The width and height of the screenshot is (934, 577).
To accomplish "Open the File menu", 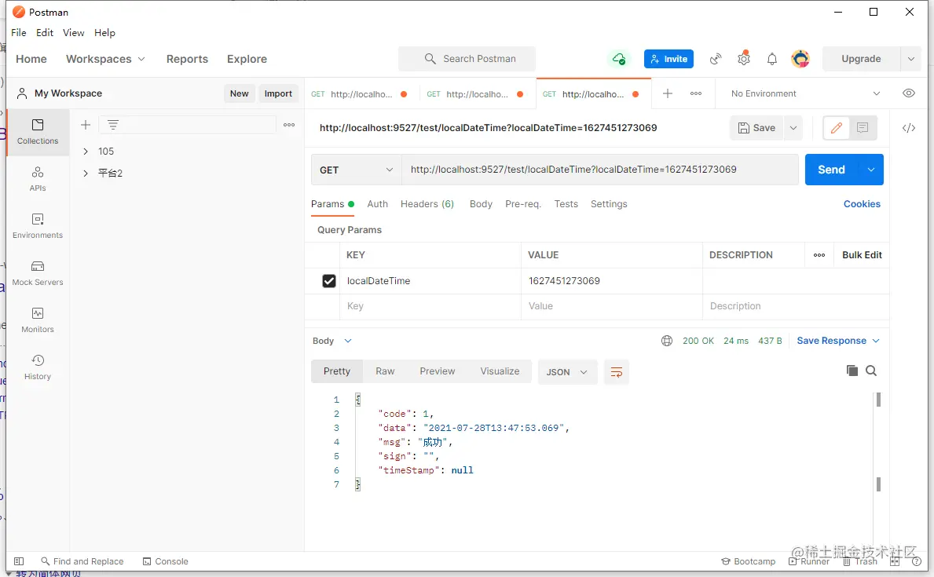I will coord(19,33).
